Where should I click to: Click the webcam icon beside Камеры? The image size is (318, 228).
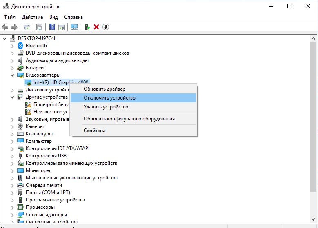pyautogui.click(x=20, y=126)
